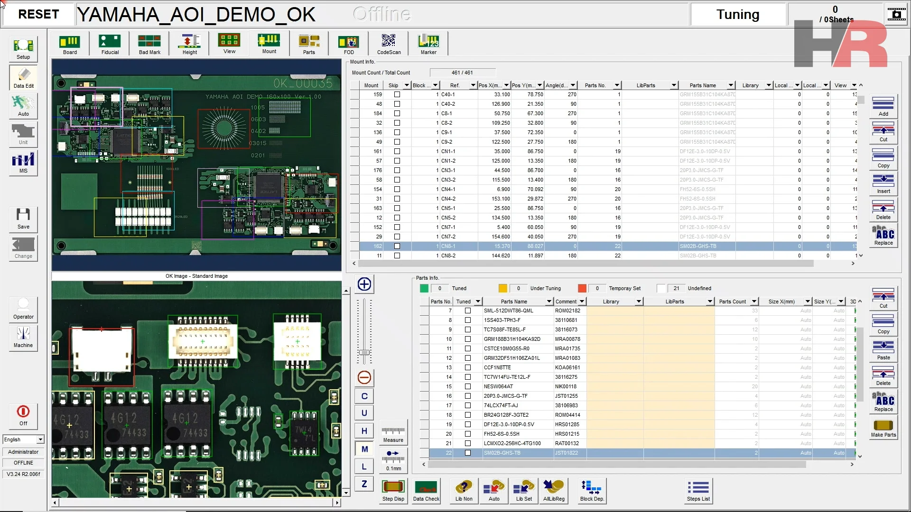The image size is (911, 512).
Task: Click the Save disk icon
Action: [23, 219]
